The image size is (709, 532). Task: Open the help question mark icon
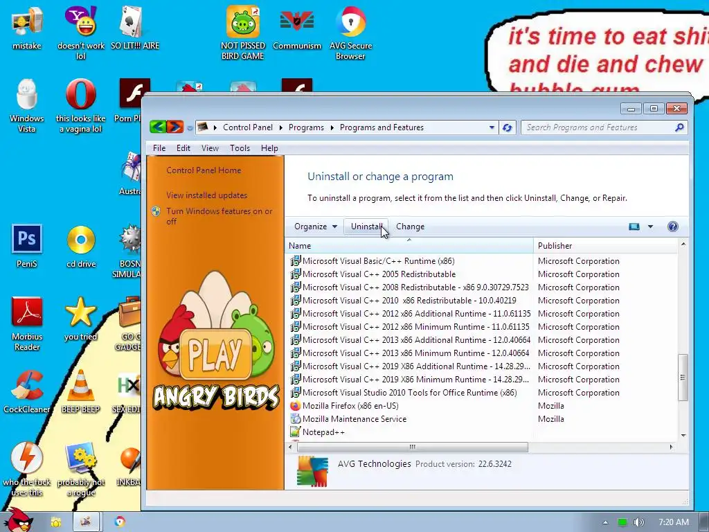673,227
